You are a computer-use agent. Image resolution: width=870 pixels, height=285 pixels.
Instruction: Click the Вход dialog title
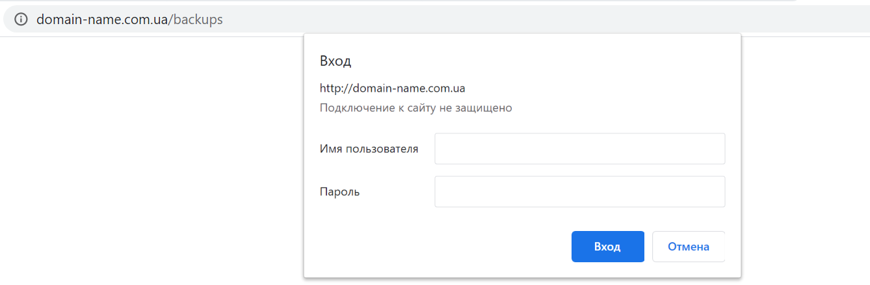(x=336, y=62)
